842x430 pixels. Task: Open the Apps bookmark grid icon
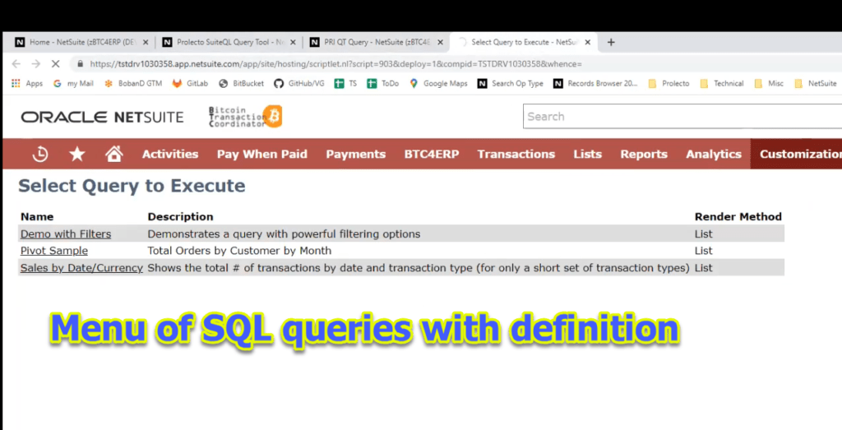click(x=16, y=83)
